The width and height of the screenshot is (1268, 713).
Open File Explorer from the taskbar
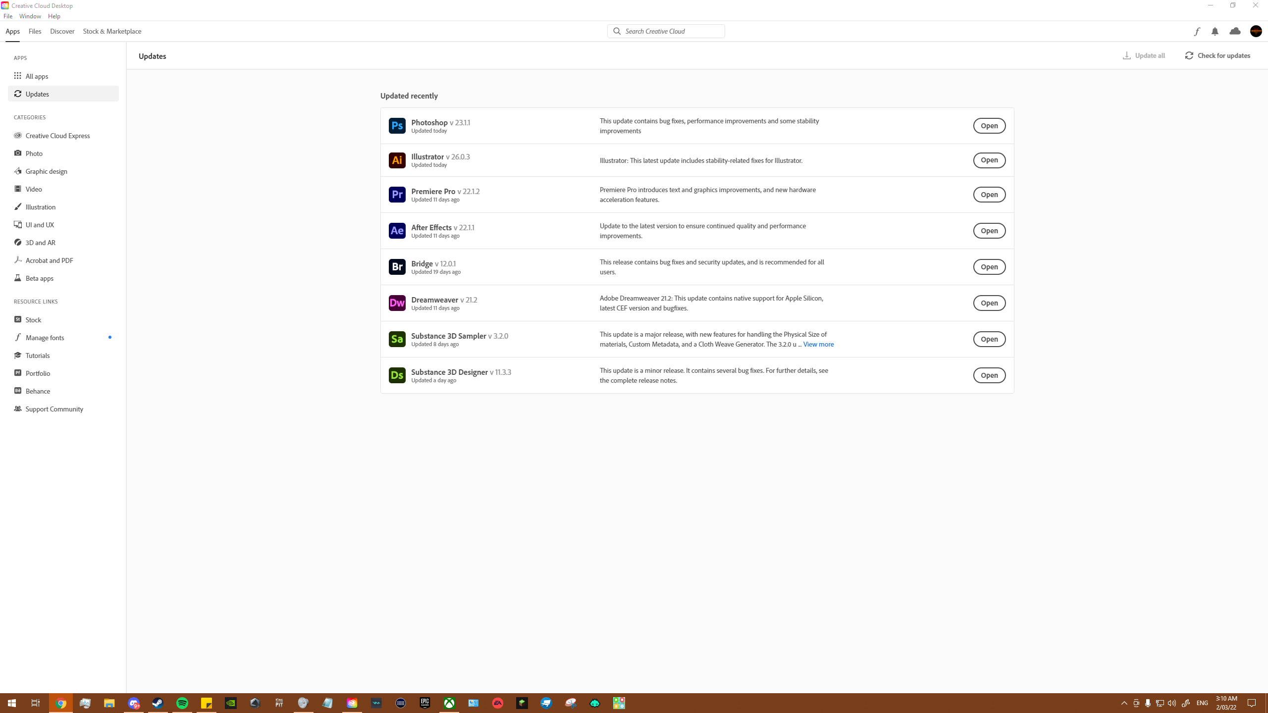(109, 703)
